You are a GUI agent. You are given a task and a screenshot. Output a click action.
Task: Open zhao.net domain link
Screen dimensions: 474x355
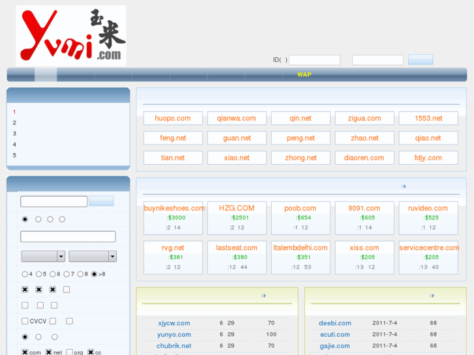(364, 138)
